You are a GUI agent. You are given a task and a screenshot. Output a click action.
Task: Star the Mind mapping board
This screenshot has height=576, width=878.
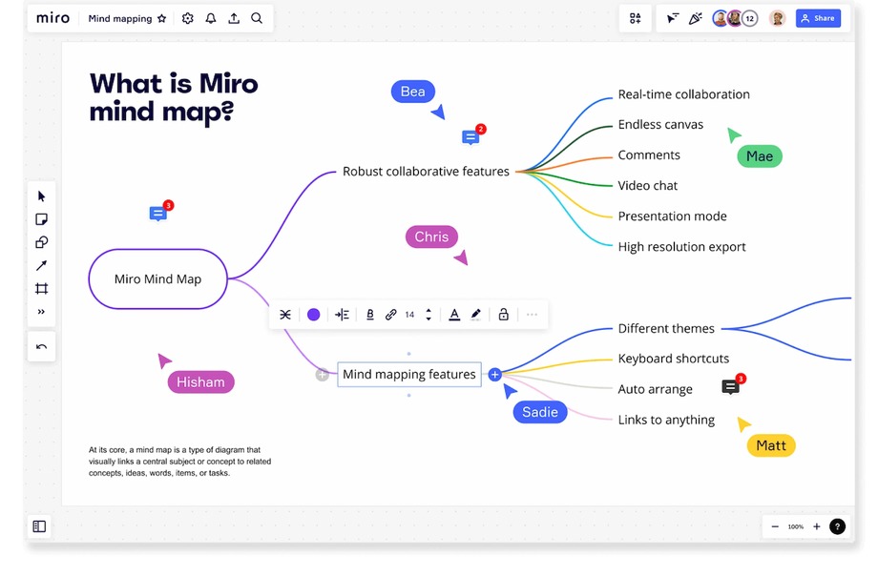pos(162,18)
